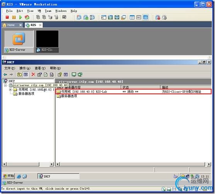Select the RIS-Cli VM thumbnail
Image resolution: width=215 pixels, height=194 pixels.
click(47, 42)
